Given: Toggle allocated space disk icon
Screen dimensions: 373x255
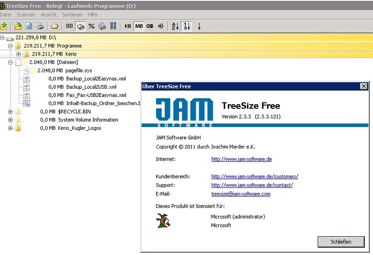Looking at the screenshot, I should pyautogui.click(x=80, y=26).
